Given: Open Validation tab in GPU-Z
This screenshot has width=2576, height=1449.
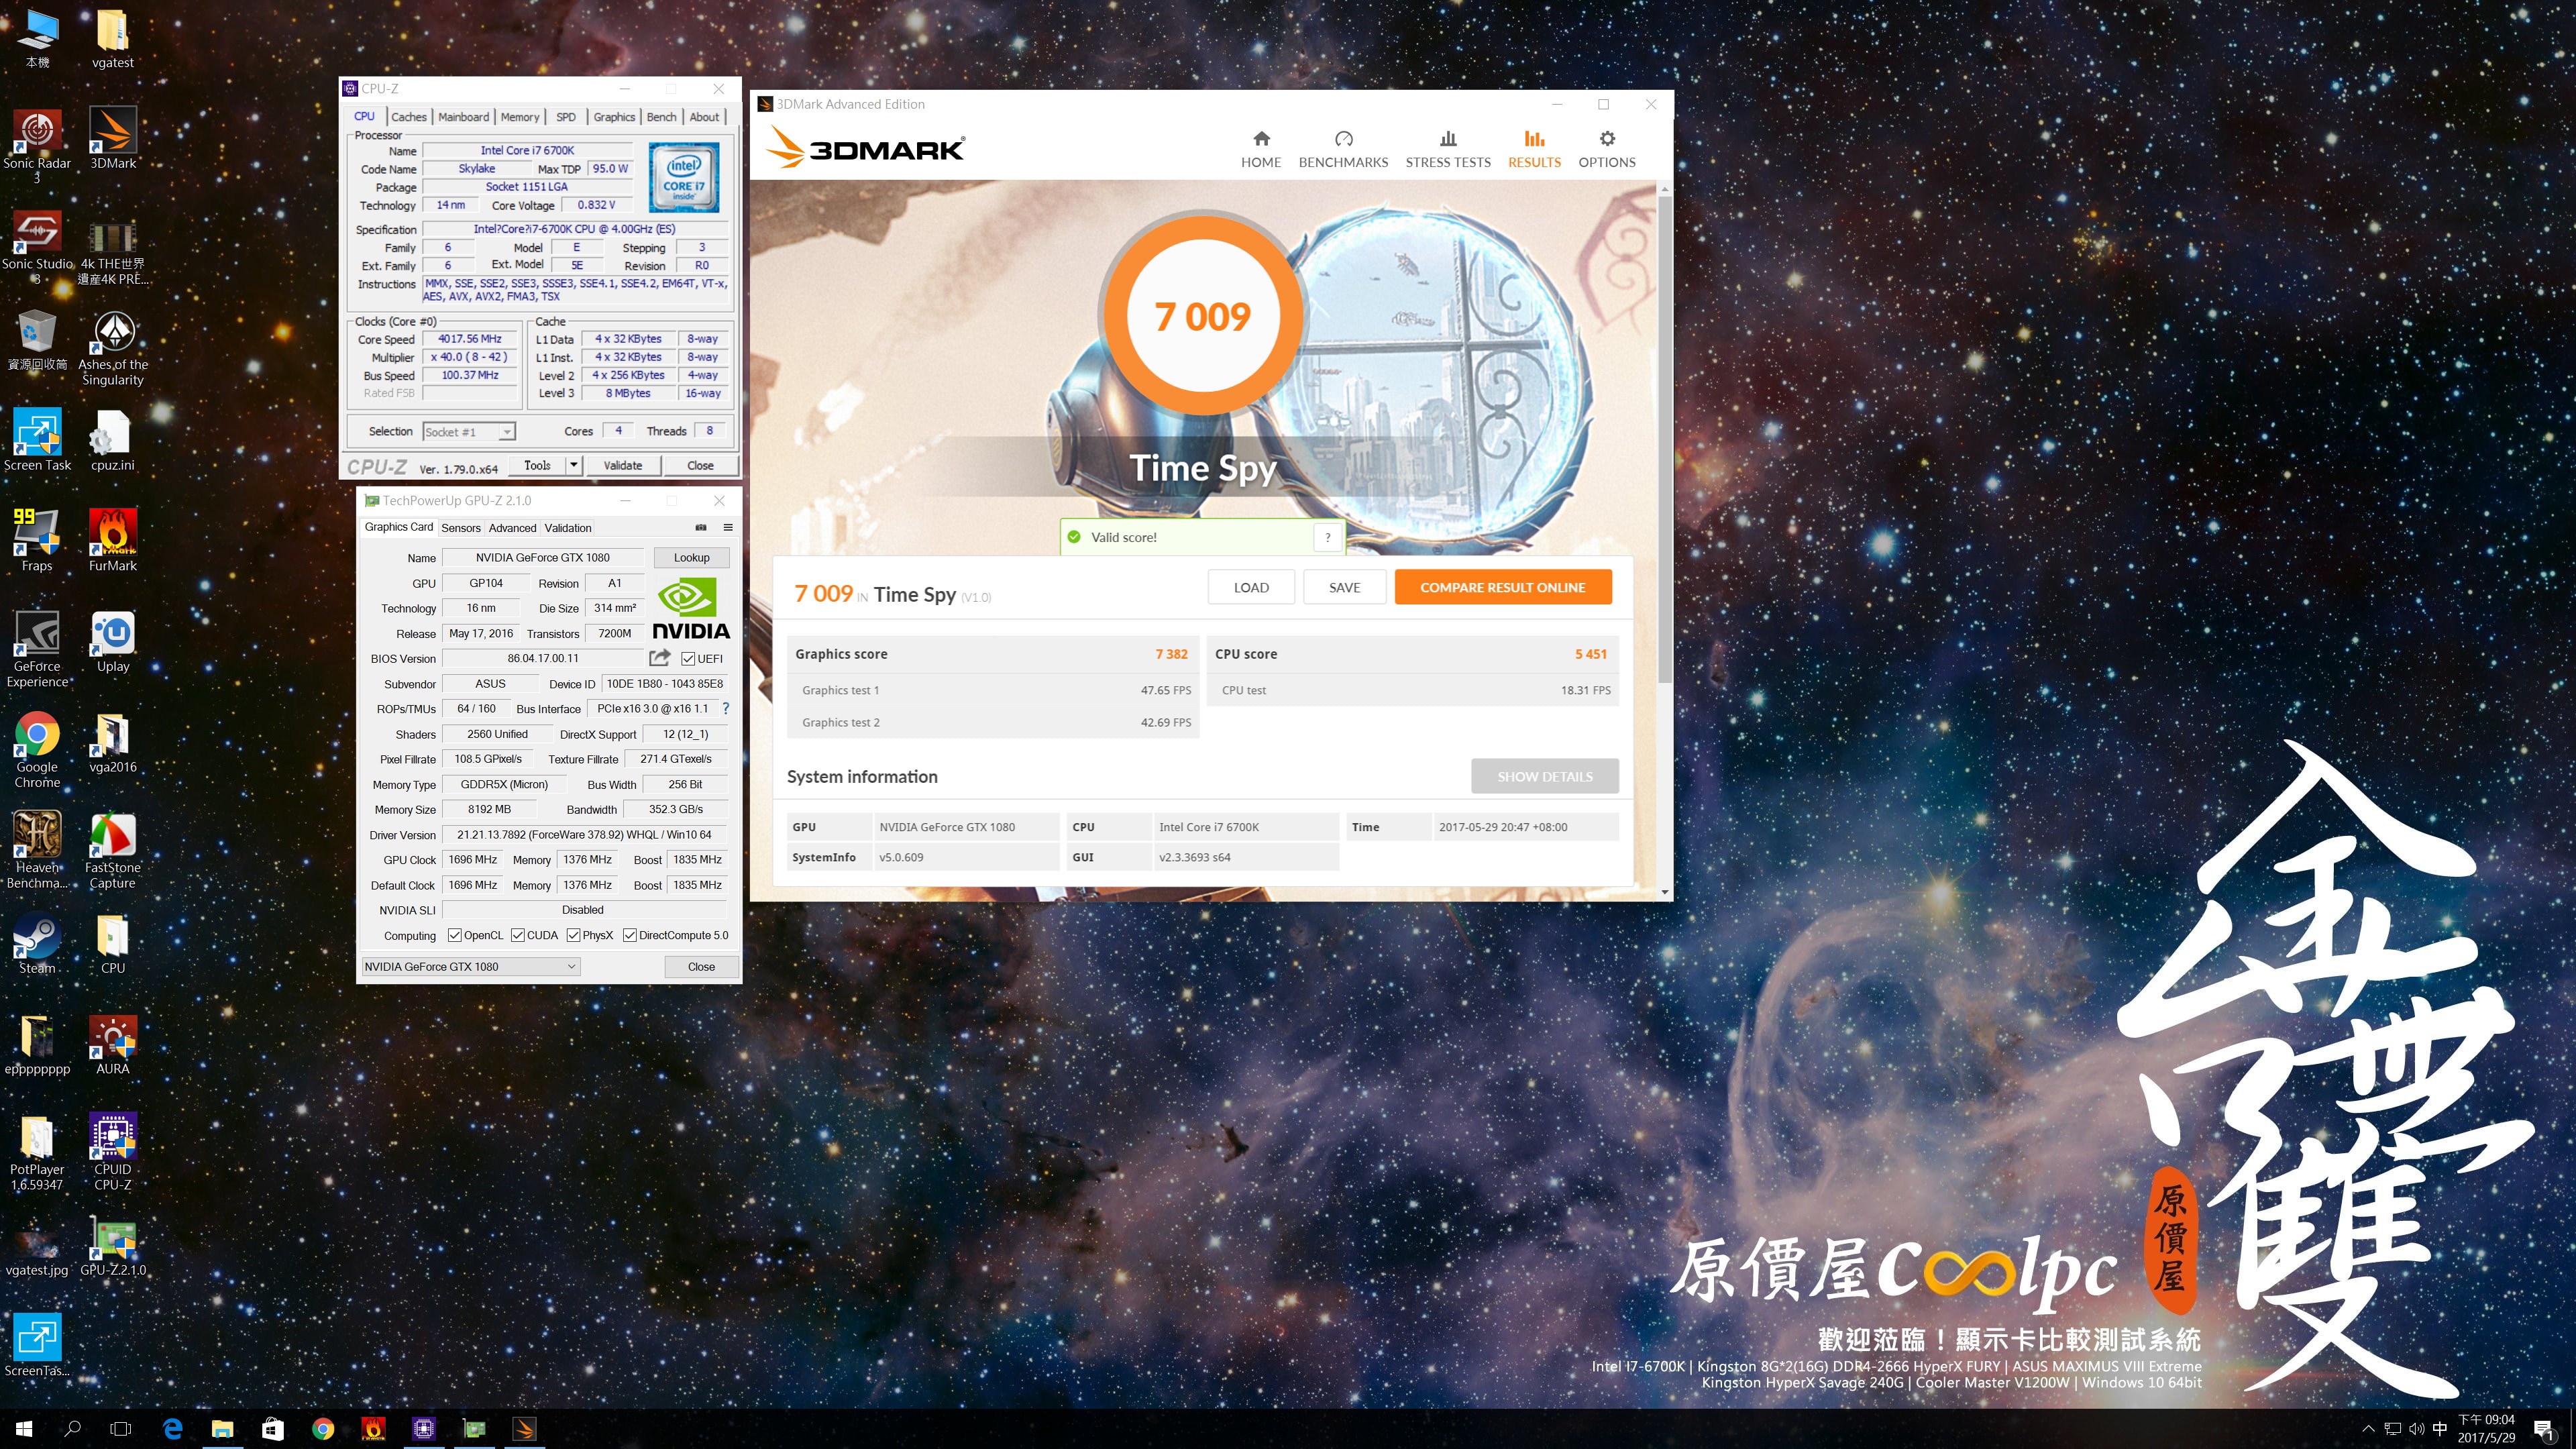Looking at the screenshot, I should [568, 528].
